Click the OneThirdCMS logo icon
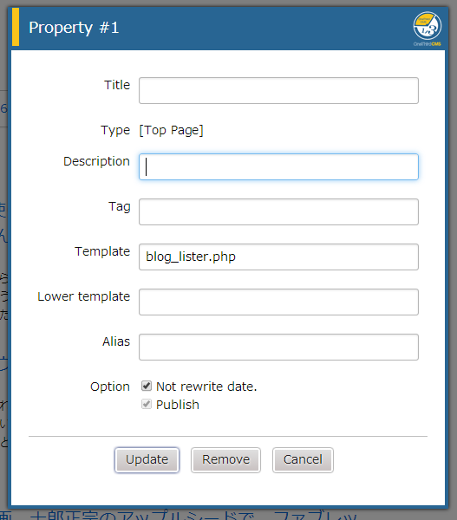This screenshot has height=520, width=457. (x=428, y=27)
